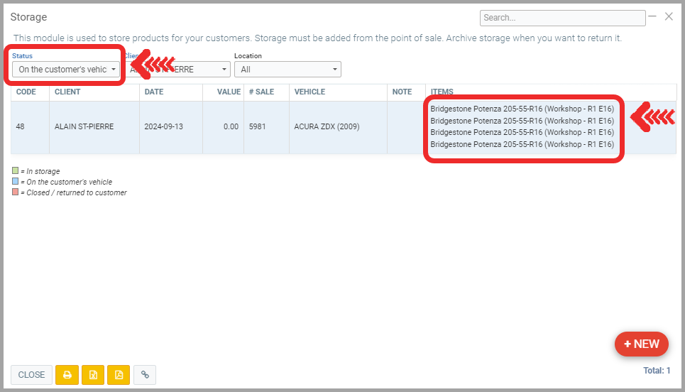This screenshot has height=392, width=685.
Task: Click the red + NEW button
Action: pos(641,344)
